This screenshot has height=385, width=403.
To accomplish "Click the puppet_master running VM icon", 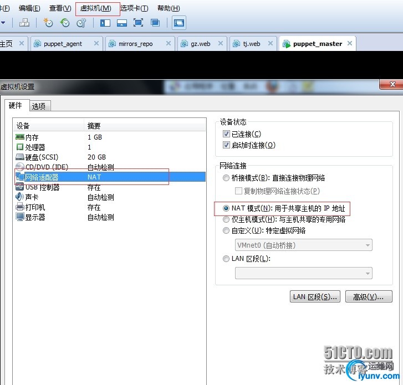I will [x=287, y=44].
